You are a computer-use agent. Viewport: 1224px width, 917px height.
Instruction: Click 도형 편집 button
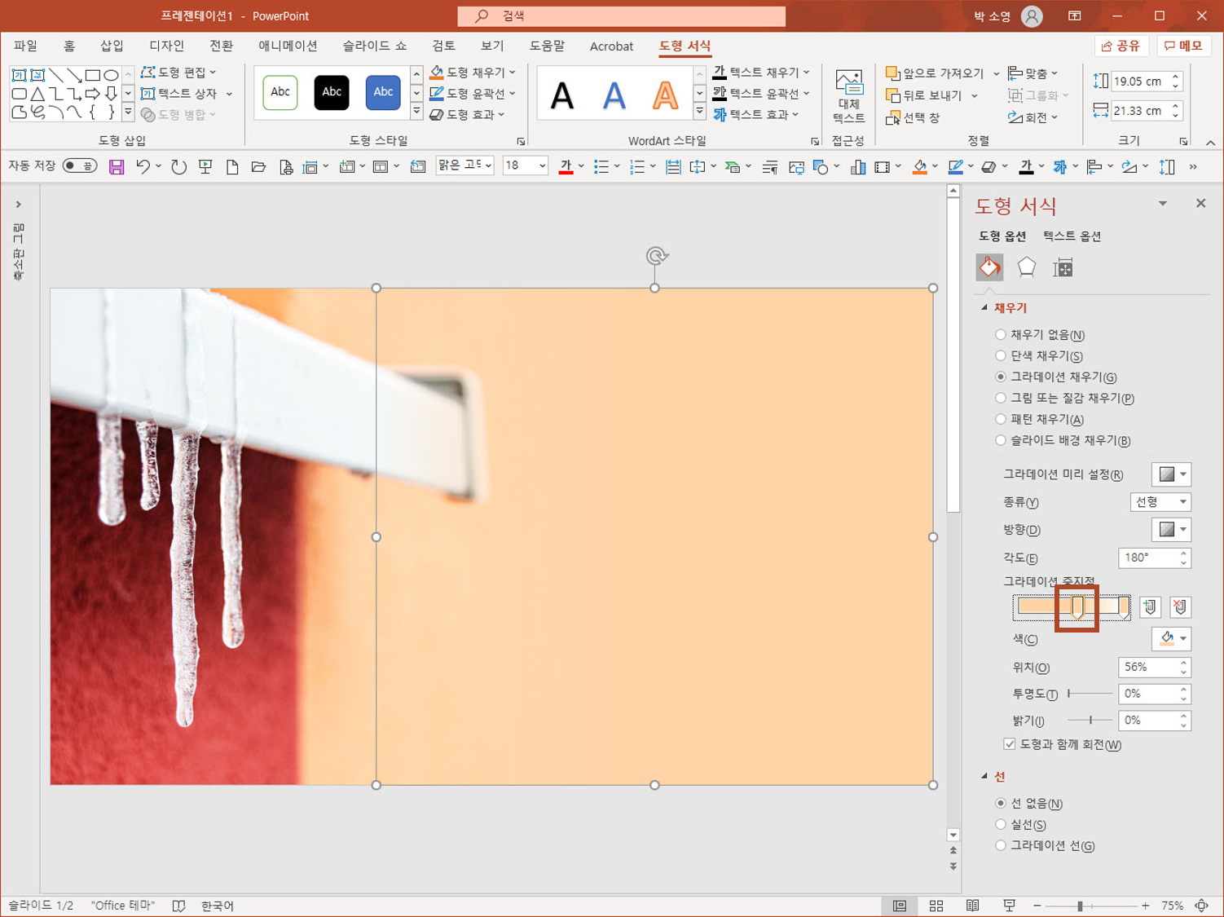[173, 73]
